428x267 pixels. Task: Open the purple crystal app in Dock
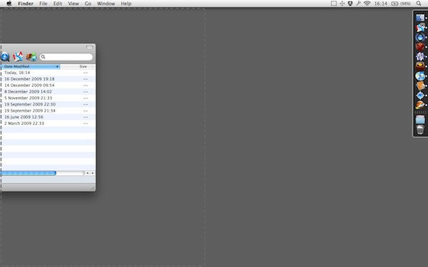[x=420, y=56]
